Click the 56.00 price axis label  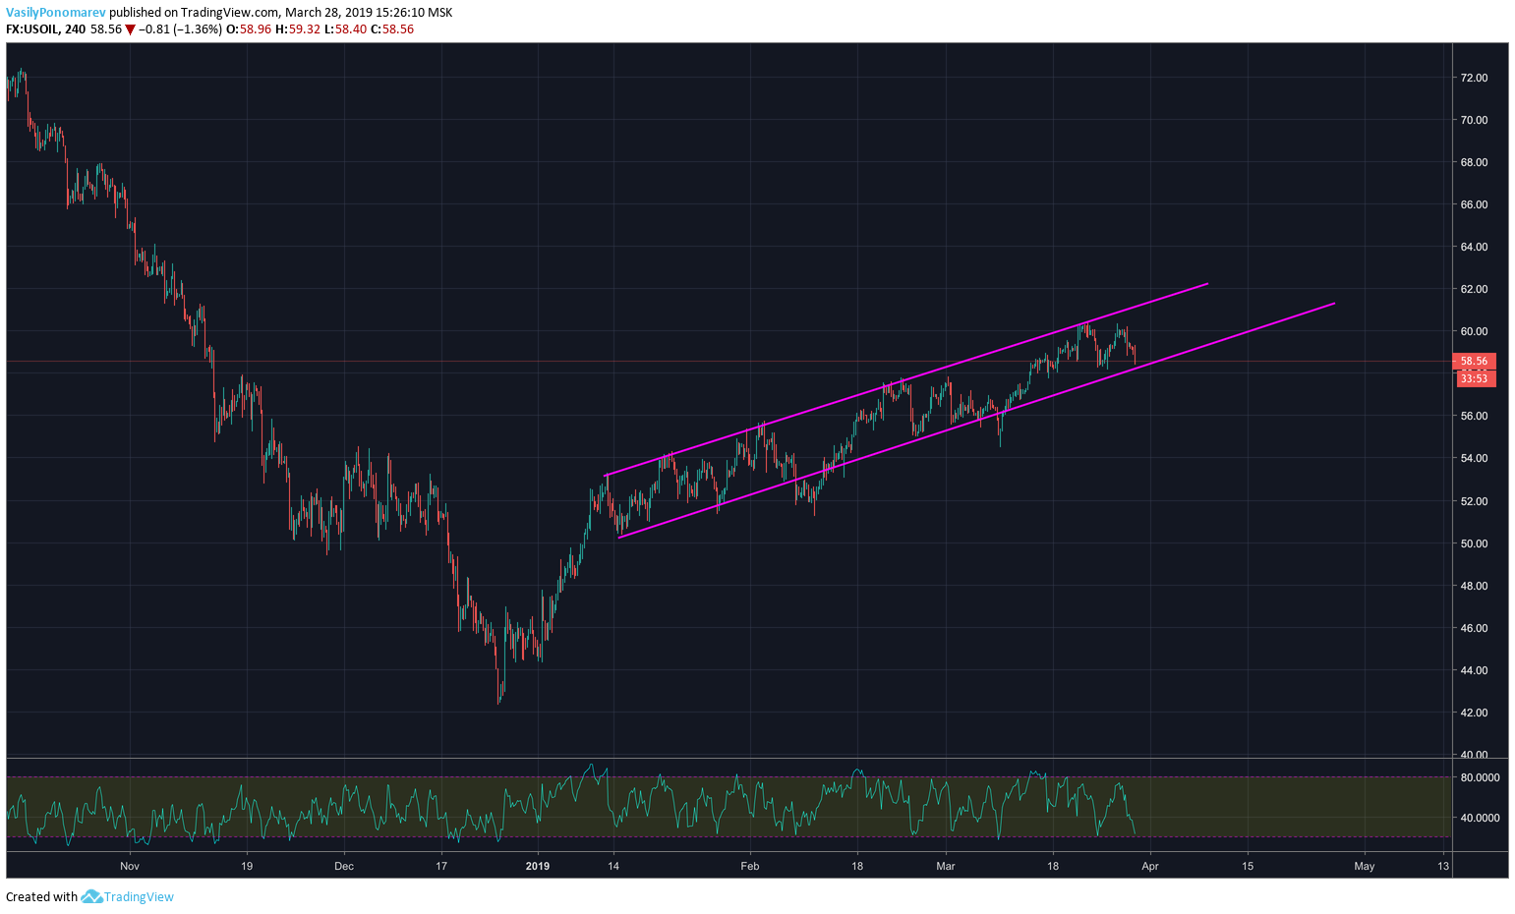(x=1474, y=416)
